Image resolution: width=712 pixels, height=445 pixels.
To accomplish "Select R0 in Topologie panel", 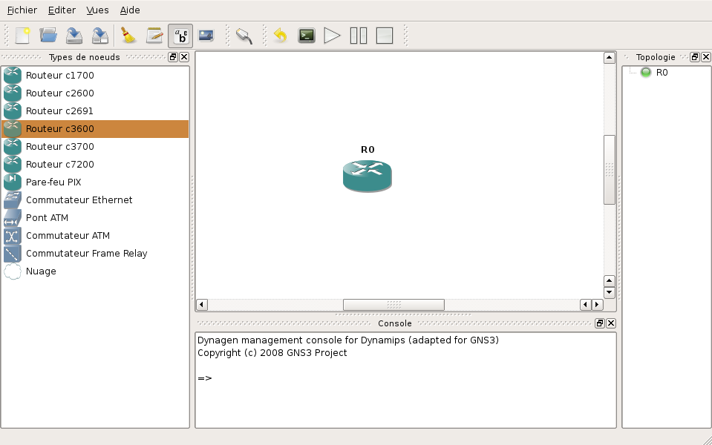I will coord(662,73).
